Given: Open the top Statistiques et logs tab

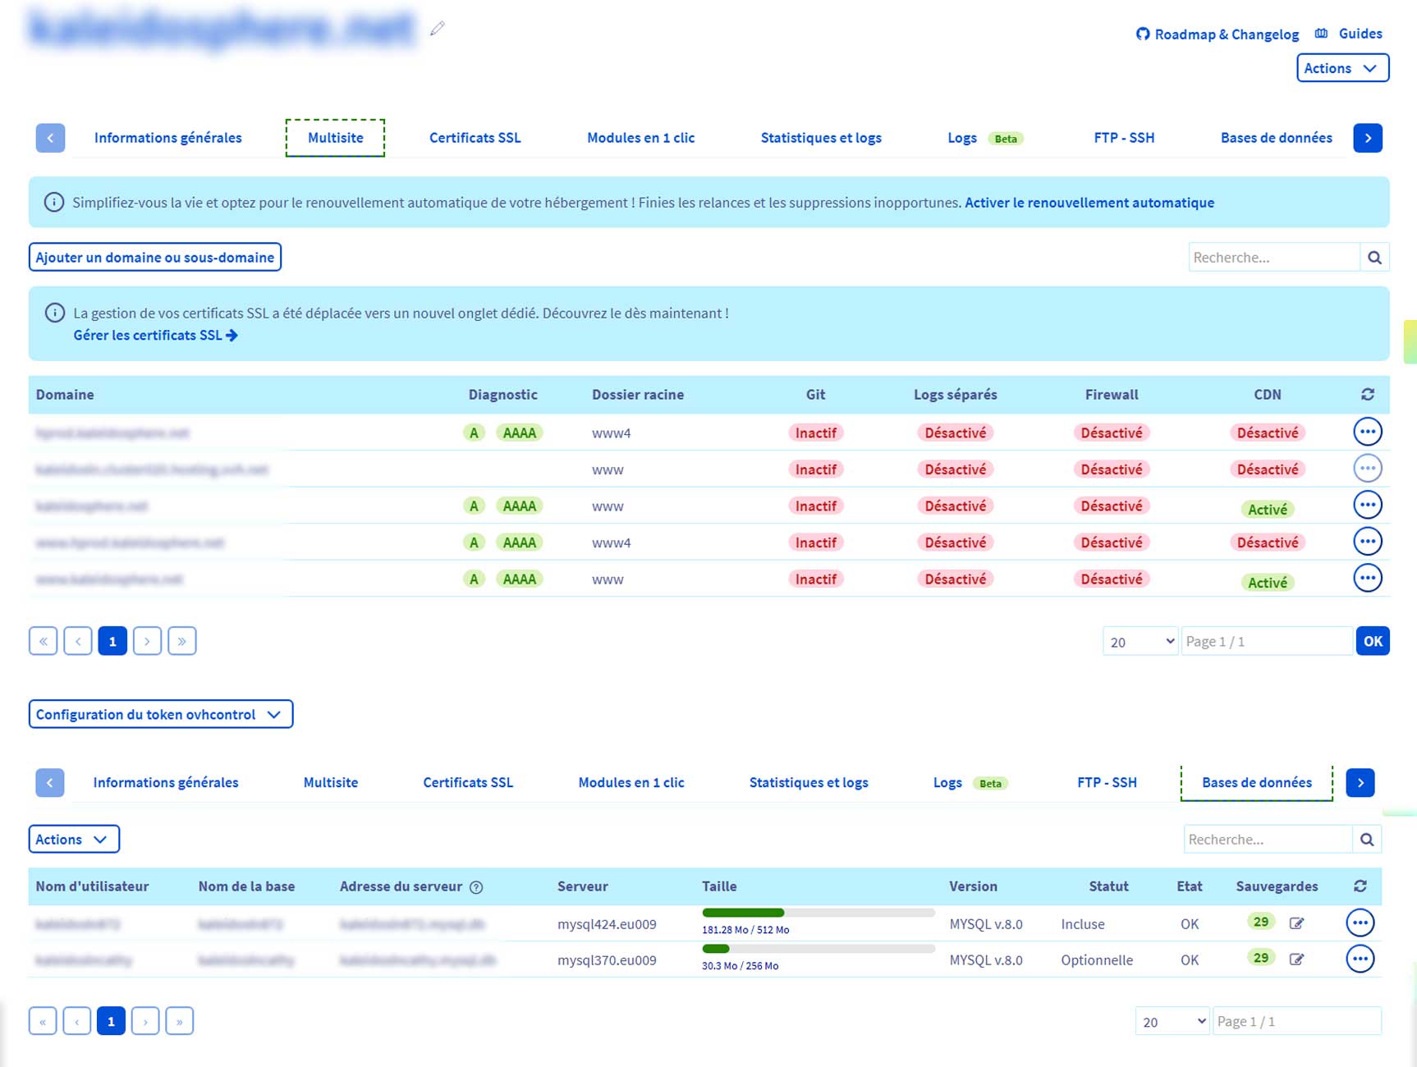Looking at the screenshot, I should [820, 138].
